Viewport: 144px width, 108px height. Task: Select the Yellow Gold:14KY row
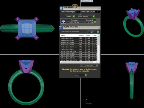pos(79,43)
